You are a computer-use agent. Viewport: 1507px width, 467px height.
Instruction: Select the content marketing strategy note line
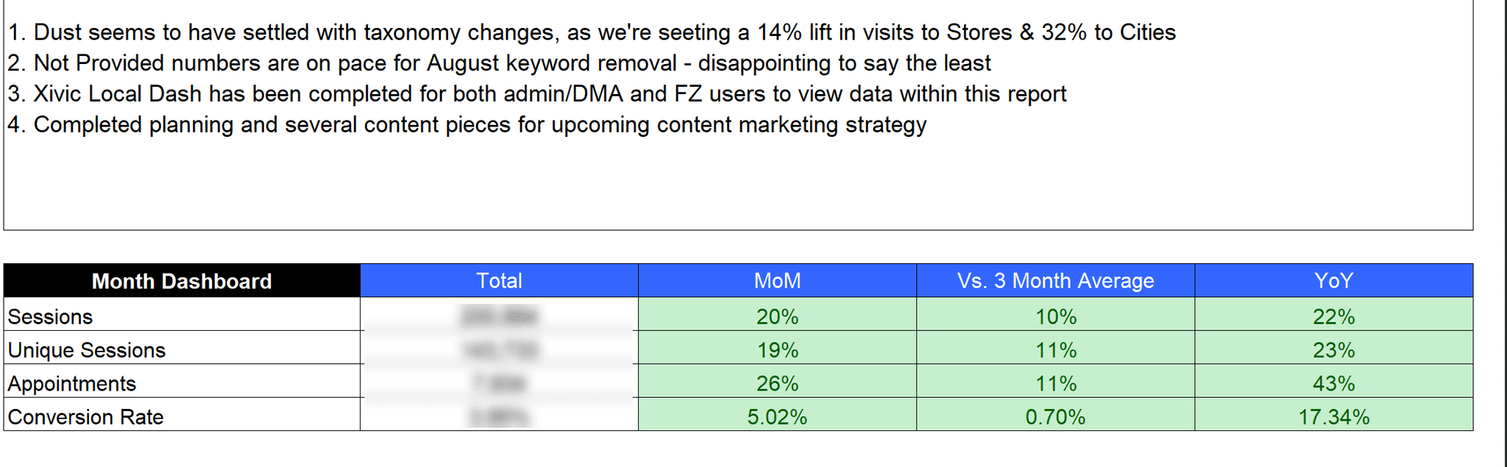pyautogui.click(x=467, y=125)
